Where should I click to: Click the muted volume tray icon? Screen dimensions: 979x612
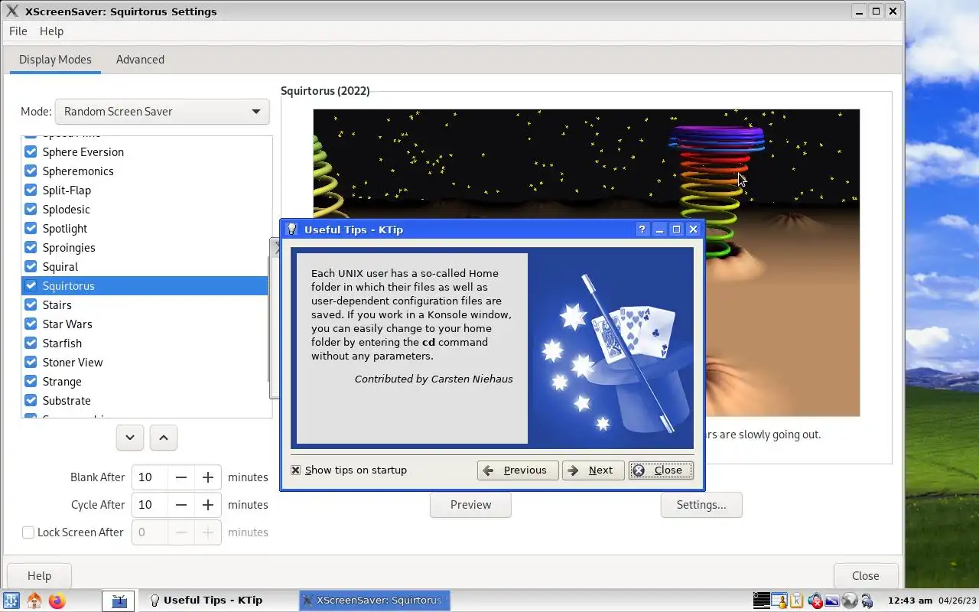pos(815,601)
